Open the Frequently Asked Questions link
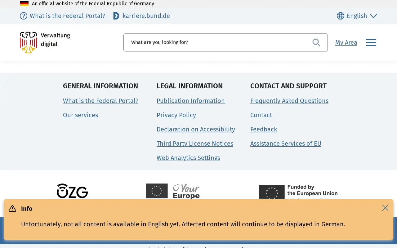397x248 pixels. coord(289,101)
